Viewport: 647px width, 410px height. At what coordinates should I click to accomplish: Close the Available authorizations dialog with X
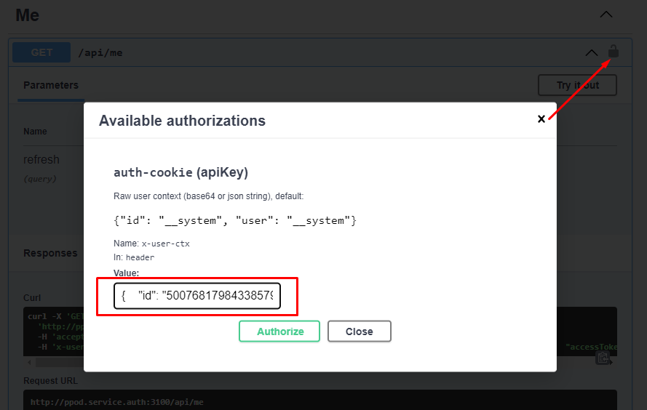(x=541, y=119)
